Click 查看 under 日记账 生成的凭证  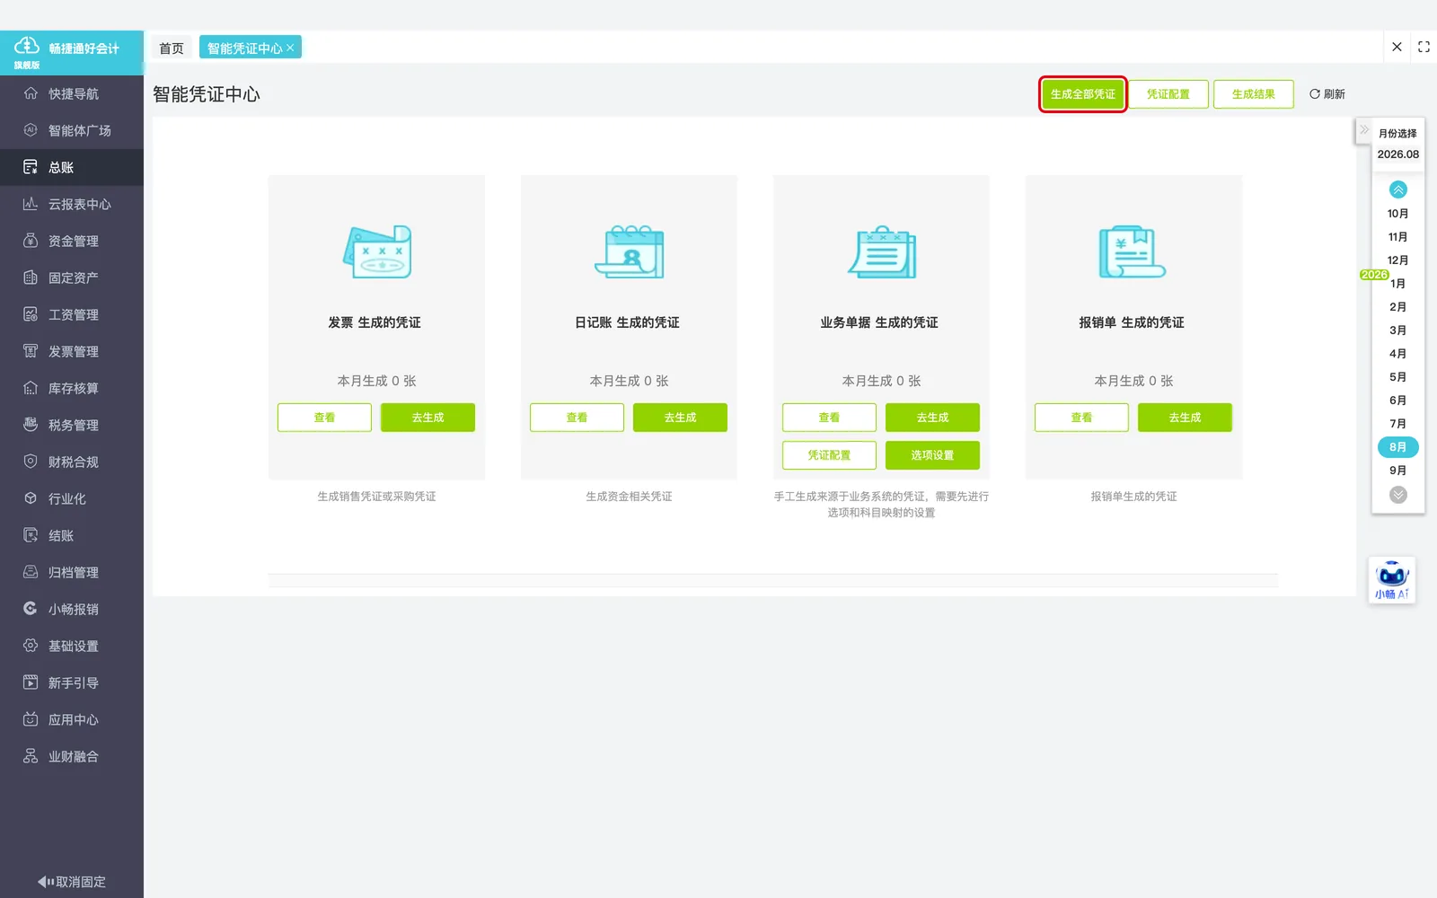(x=577, y=418)
